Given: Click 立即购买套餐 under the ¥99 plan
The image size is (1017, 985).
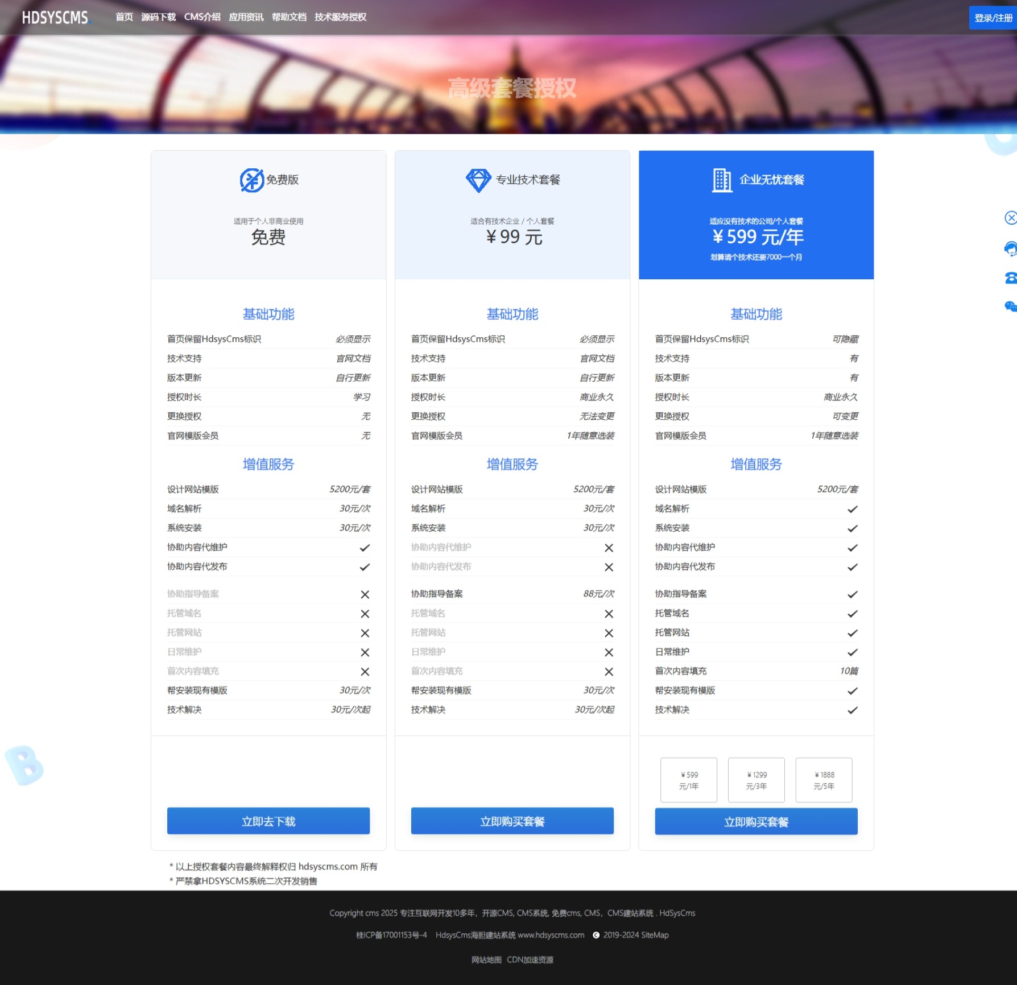Looking at the screenshot, I should (x=512, y=821).
